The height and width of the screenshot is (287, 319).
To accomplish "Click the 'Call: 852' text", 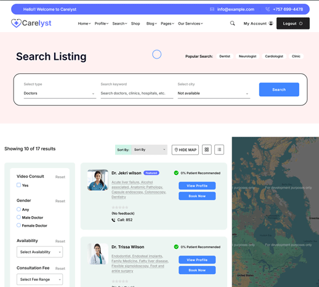I will tap(125, 220).
